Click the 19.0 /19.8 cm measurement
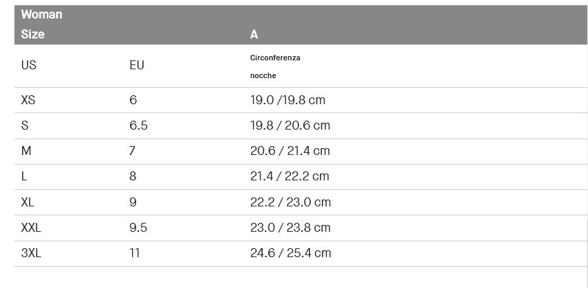 [x=287, y=100]
